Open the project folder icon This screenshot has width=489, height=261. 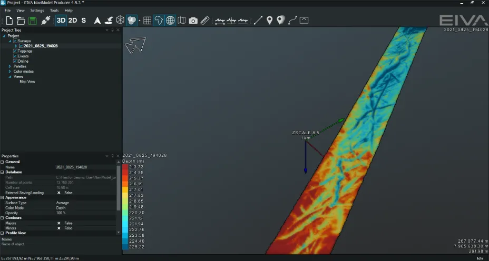point(21,21)
